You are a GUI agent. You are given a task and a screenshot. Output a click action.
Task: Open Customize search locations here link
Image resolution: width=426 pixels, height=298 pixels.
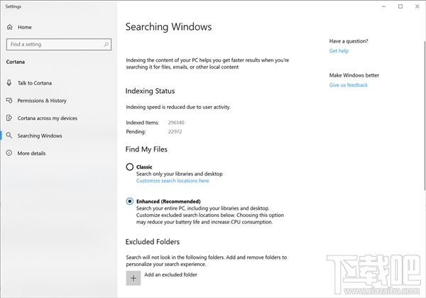pos(173,181)
